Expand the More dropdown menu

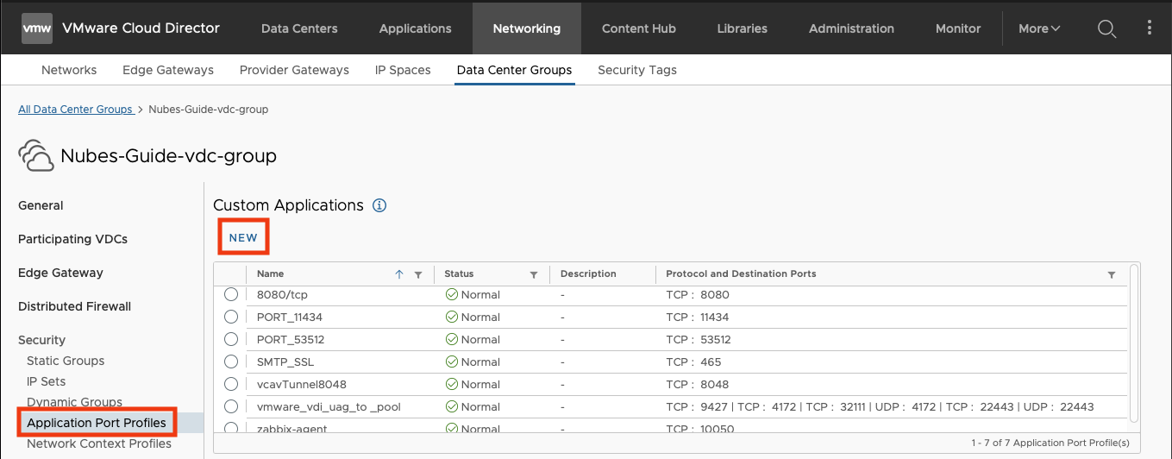pos(1039,28)
